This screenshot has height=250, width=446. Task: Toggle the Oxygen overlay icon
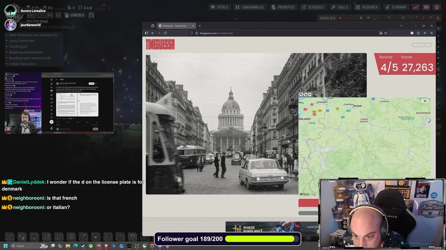click(x=340, y=18)
